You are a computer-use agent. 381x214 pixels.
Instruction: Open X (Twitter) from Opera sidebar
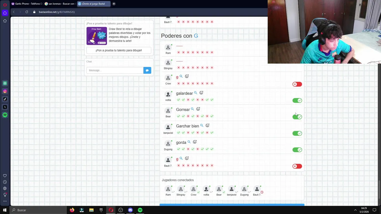tap(5, 107)
